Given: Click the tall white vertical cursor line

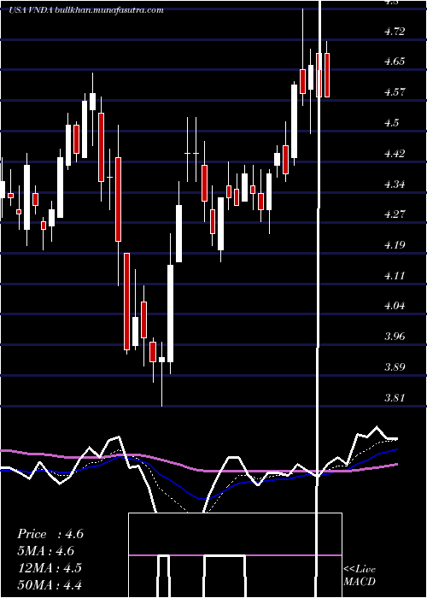Looking at the screenshot, I should point(319,297).
